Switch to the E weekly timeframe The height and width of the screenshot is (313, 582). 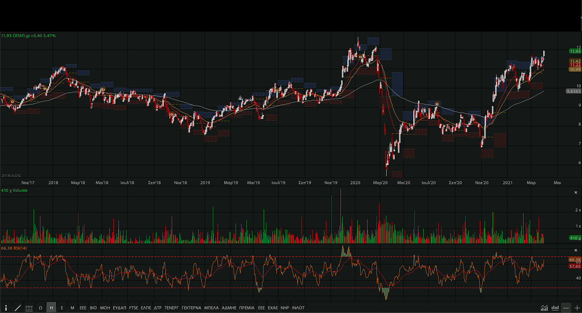(x=62, y=308)
